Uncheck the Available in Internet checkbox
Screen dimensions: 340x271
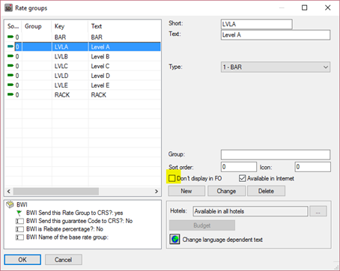tap(242, 178)
